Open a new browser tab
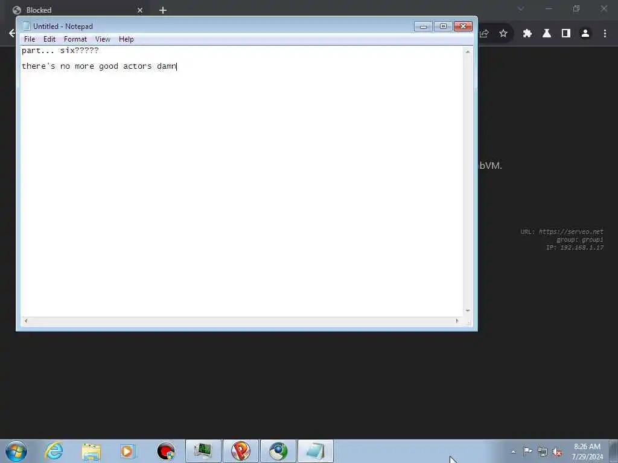The width and height of the screenshot is (618, 463). (x=163, y=10)
